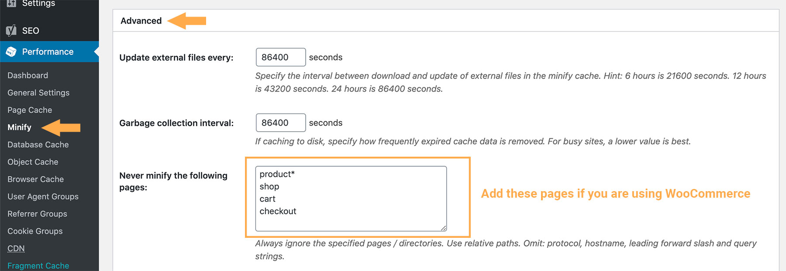The width and height of the screenshot is (786, 271).
Task: Click the Fragment Cache link
Action: click(38, 265)
